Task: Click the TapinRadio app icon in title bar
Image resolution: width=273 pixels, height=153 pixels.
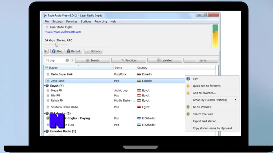Action: pyautogui.click(x=45, y=16)
